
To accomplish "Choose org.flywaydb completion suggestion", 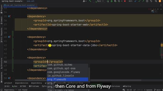I will (67, 79).
